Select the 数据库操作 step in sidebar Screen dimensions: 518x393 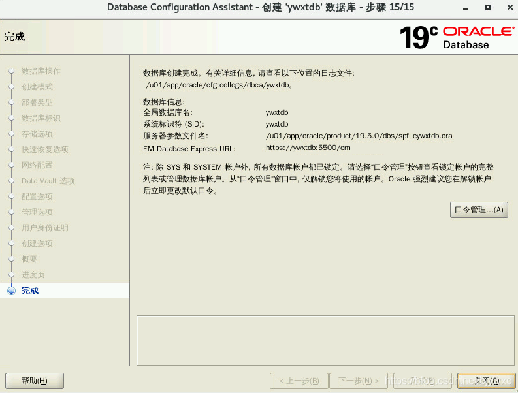pyautogui.click(x=41, y=71)
